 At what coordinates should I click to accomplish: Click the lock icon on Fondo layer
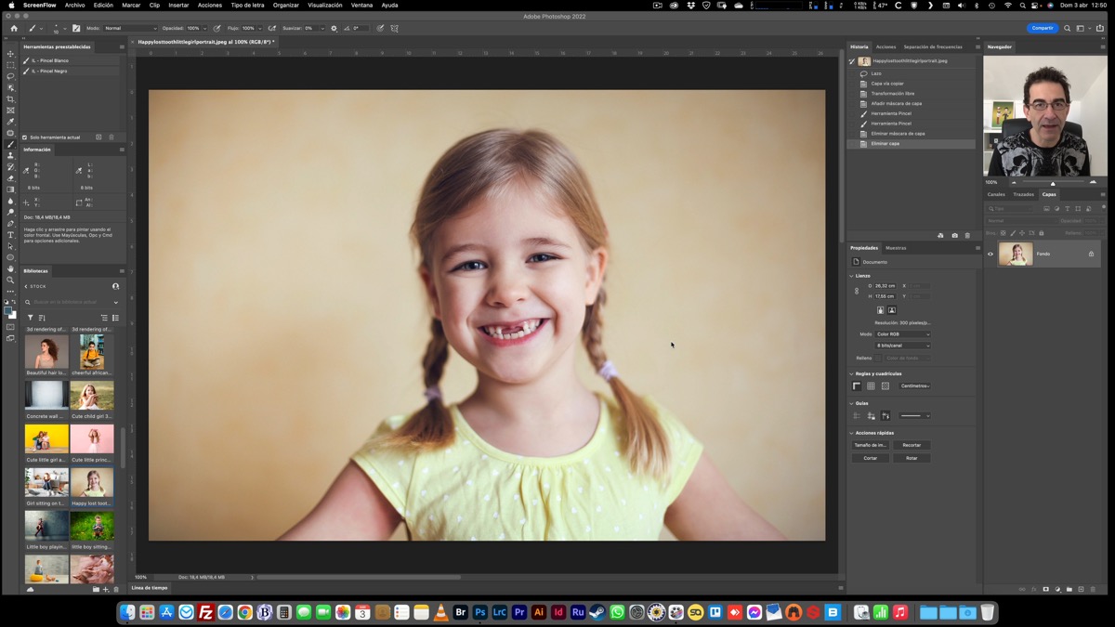(1091, 254)
